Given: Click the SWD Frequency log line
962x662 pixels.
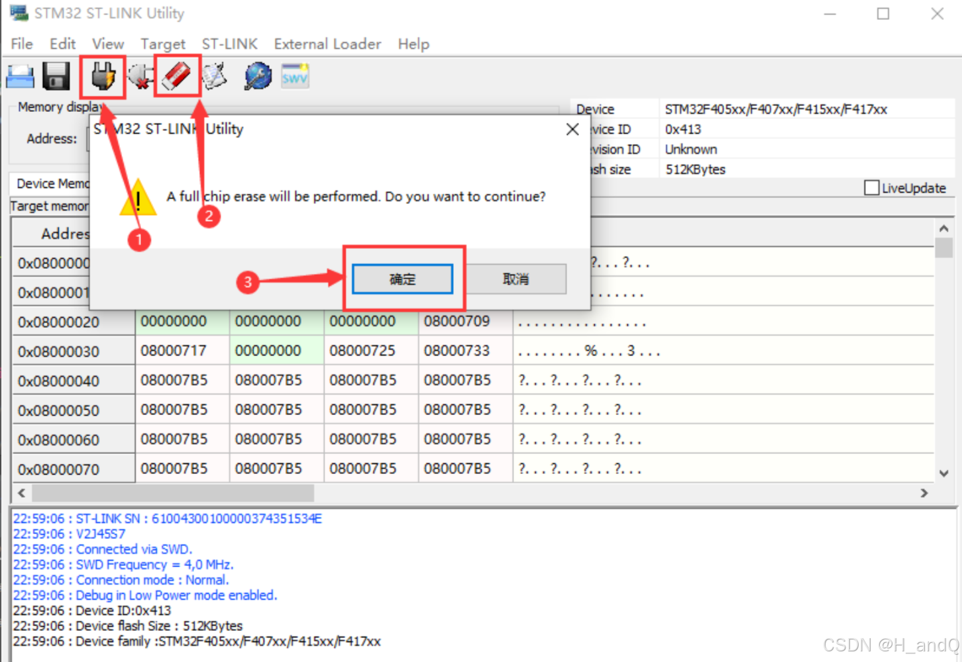Looking at the screenshot, I should coord(123,565).
